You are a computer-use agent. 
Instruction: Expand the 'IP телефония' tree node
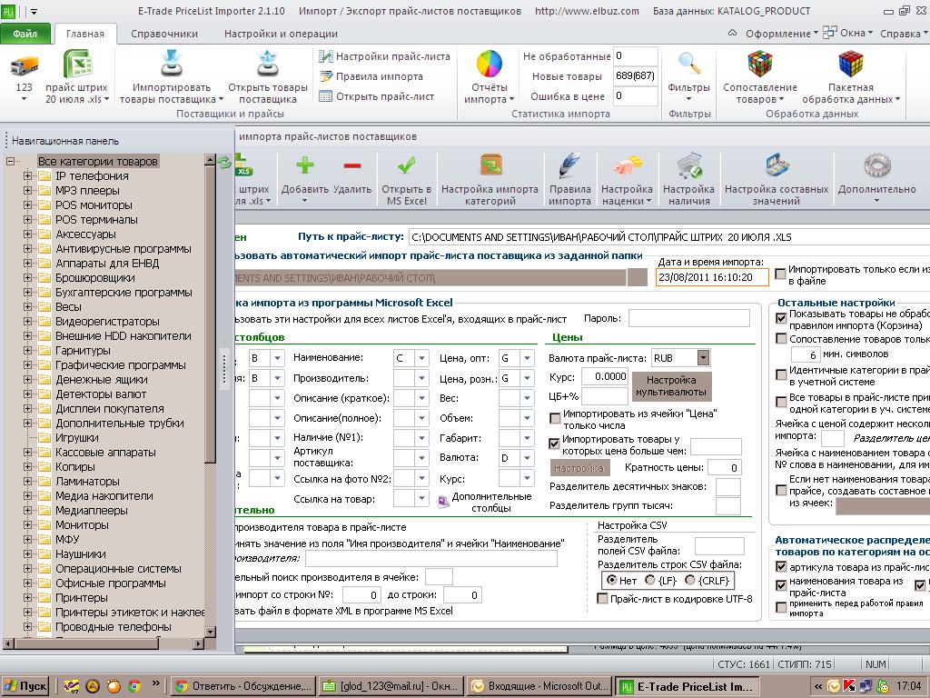(27, 175)
